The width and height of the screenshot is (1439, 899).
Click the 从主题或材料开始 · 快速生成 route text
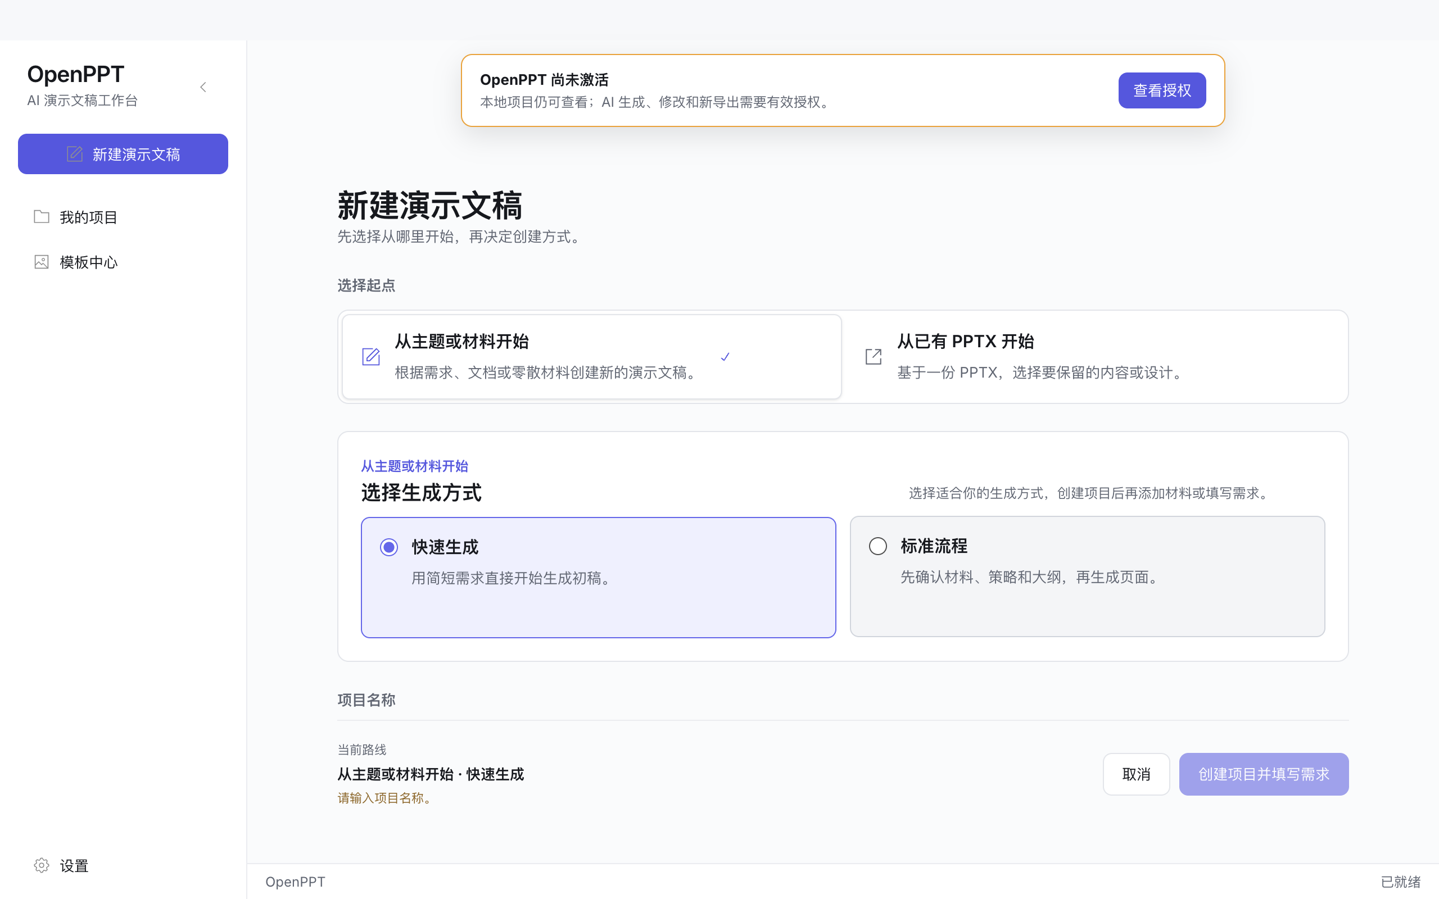point(431,774)
